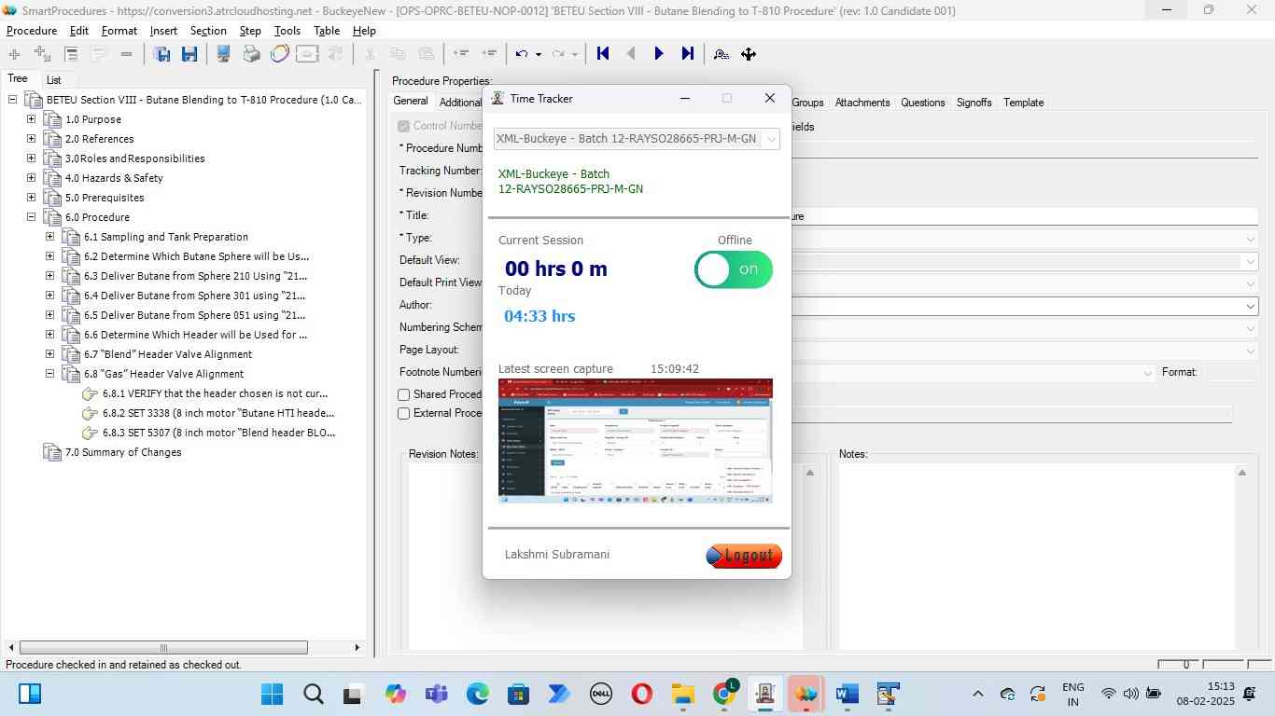Switch to the Signoffs tab
This screenshot has width=1275, height=716.
tap(974, 103)
